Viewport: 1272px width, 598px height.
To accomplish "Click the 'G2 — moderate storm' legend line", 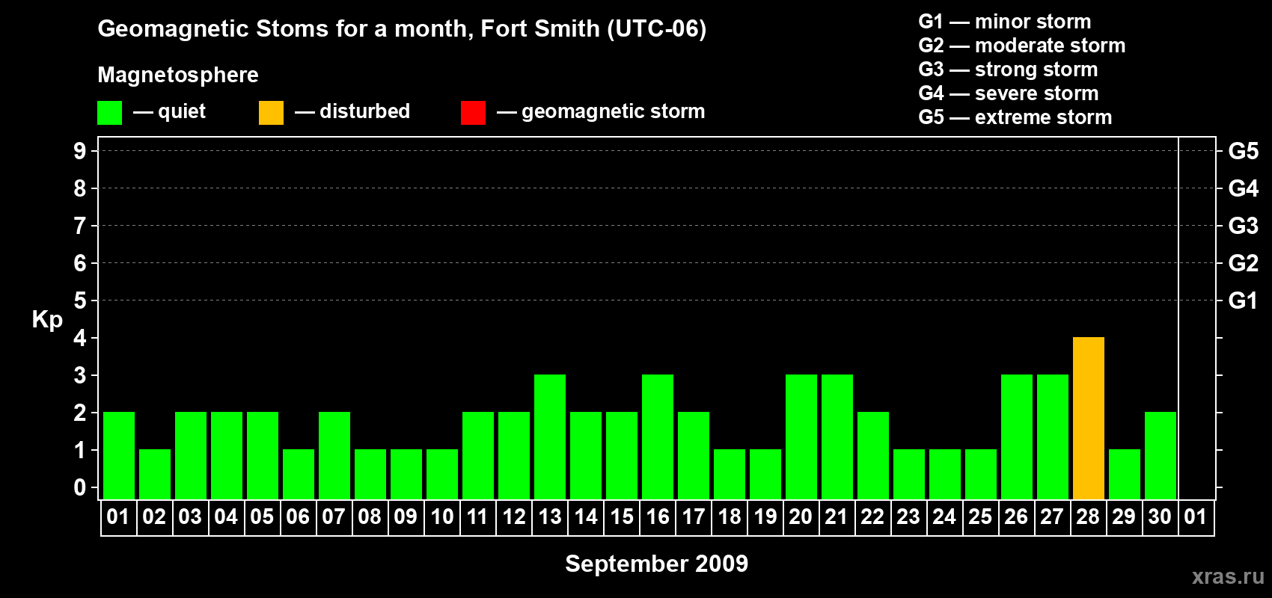I will [1022, 46].
